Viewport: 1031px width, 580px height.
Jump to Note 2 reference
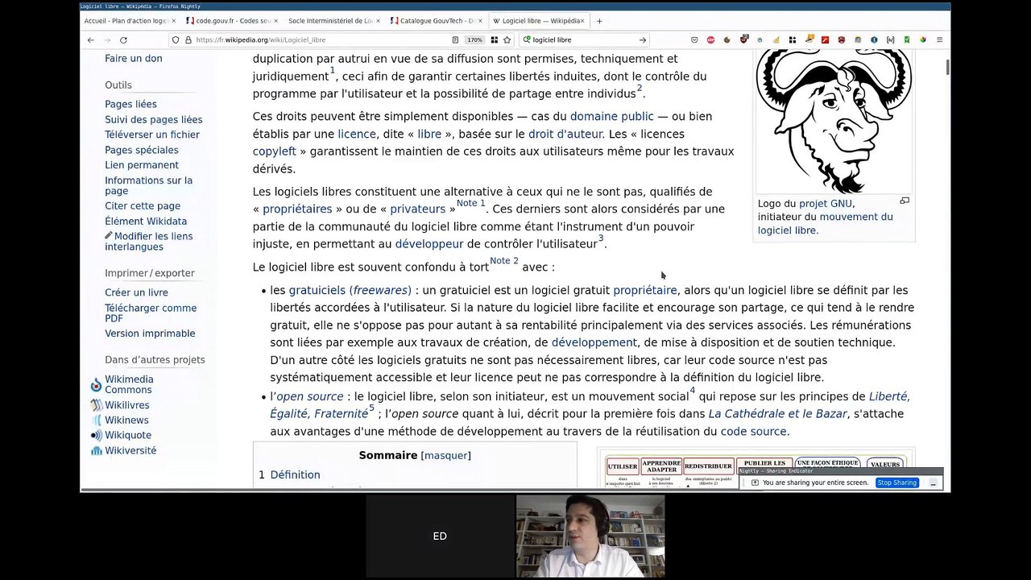pos(503,261)
